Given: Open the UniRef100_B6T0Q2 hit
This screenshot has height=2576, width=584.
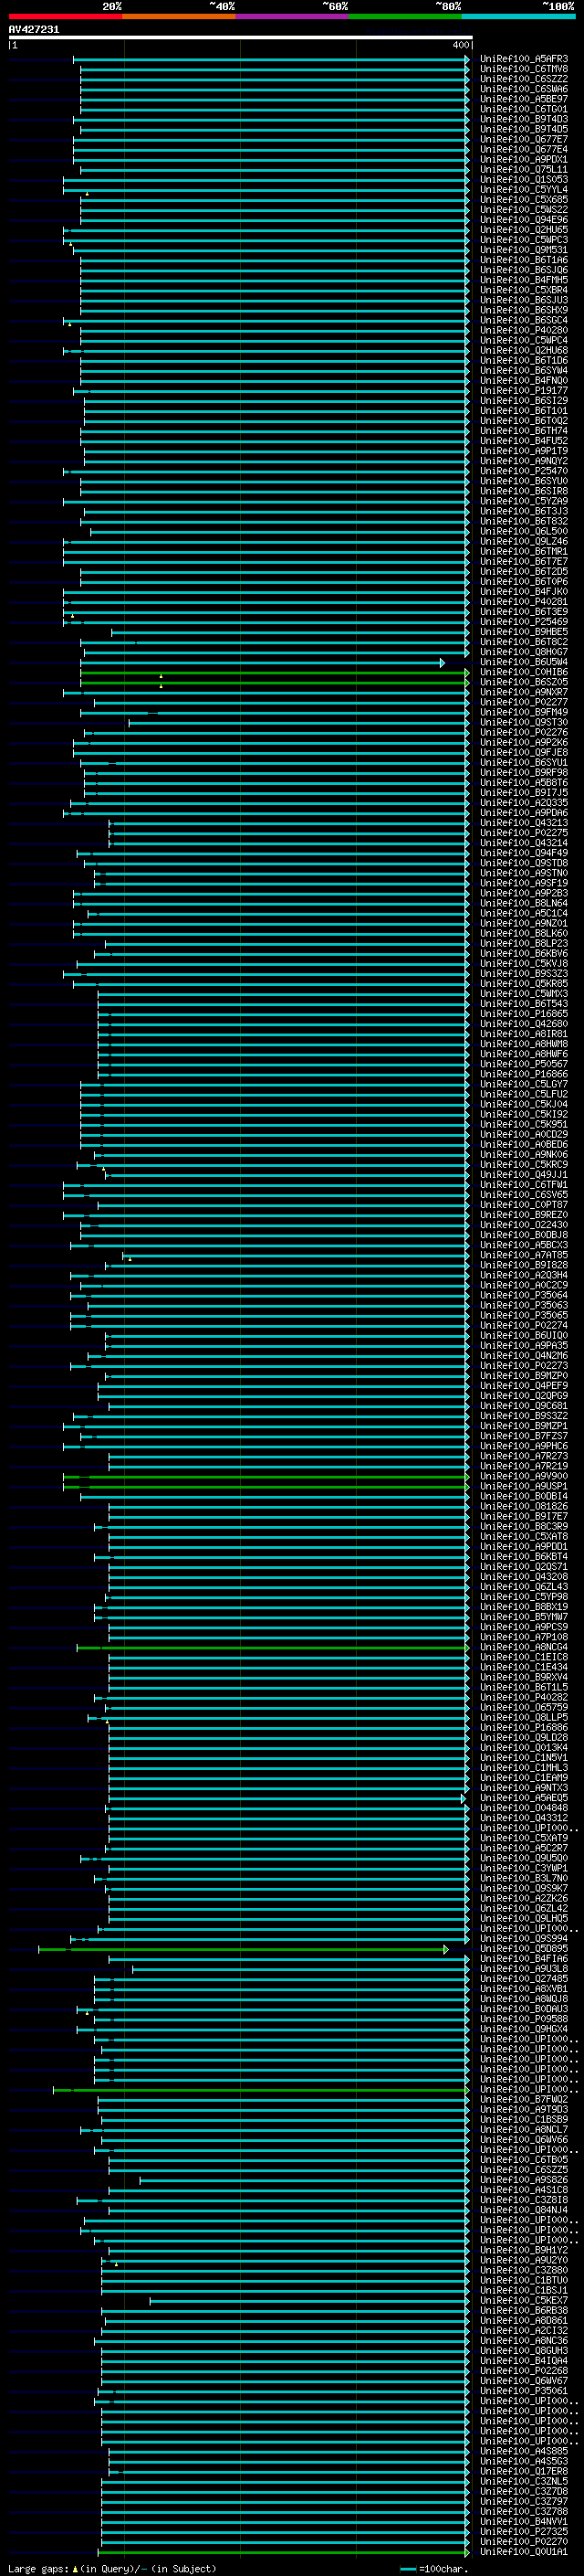Looking at the screenshot, I should 523,421.
